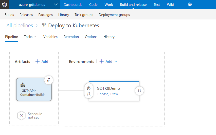Image resolution: width=216 pixels, height=135 pixels.
Task: Open the 1 phase, 1 task link
Action: pyautogui.click(x=107, y=94)
